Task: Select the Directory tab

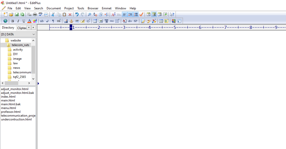Action: click(x=8, y=28)
